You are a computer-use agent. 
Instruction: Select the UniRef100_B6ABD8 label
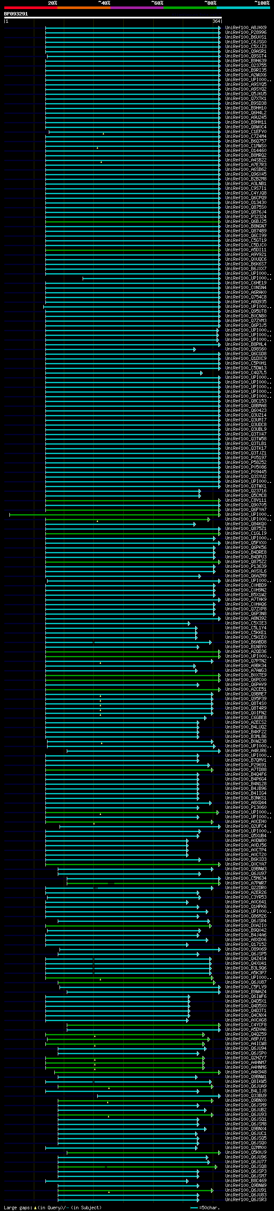click(x=246, y=642)
